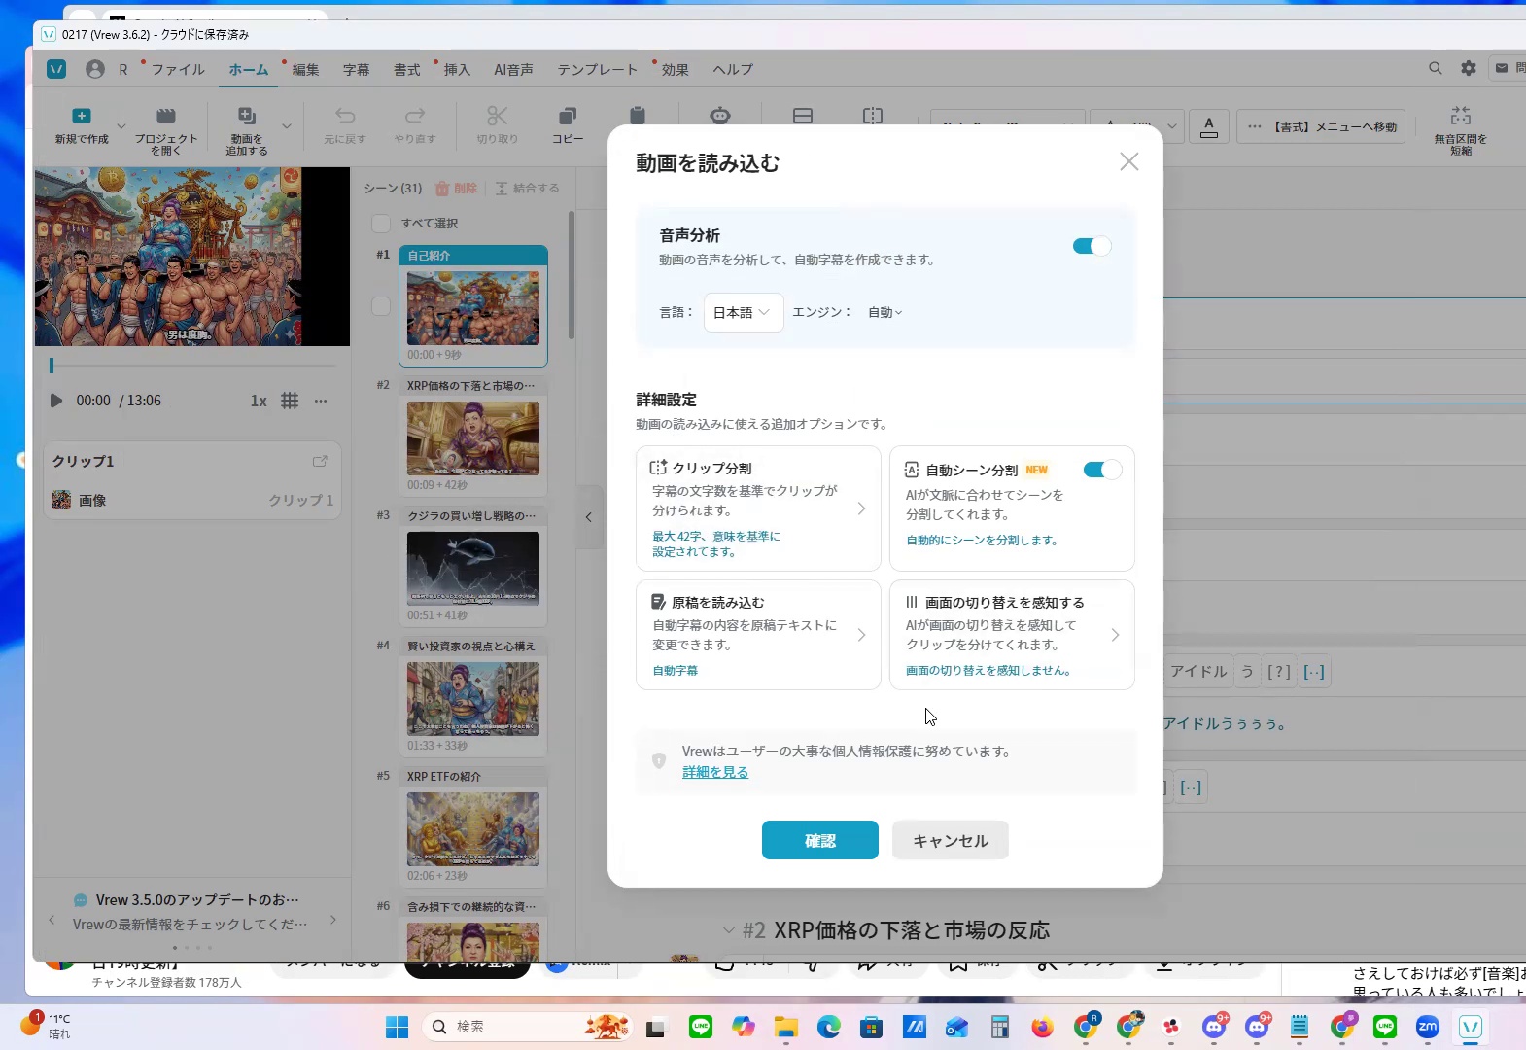Screen dimensions: 1526x1050
Task: Open Calculator from the taskbar
Action: [x=1000, y=1027]
